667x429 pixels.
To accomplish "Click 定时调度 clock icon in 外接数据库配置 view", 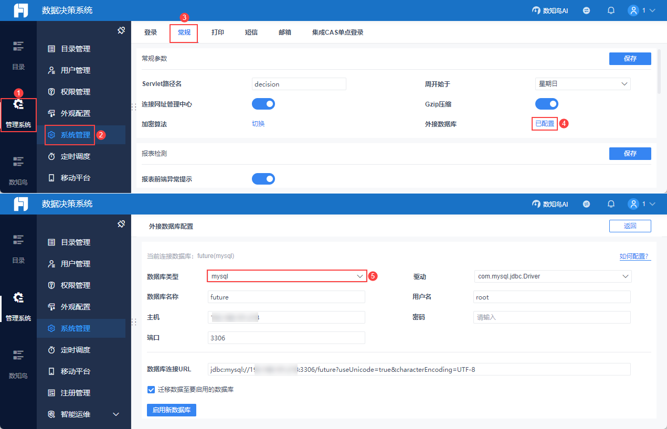I will tap(51, 350).
